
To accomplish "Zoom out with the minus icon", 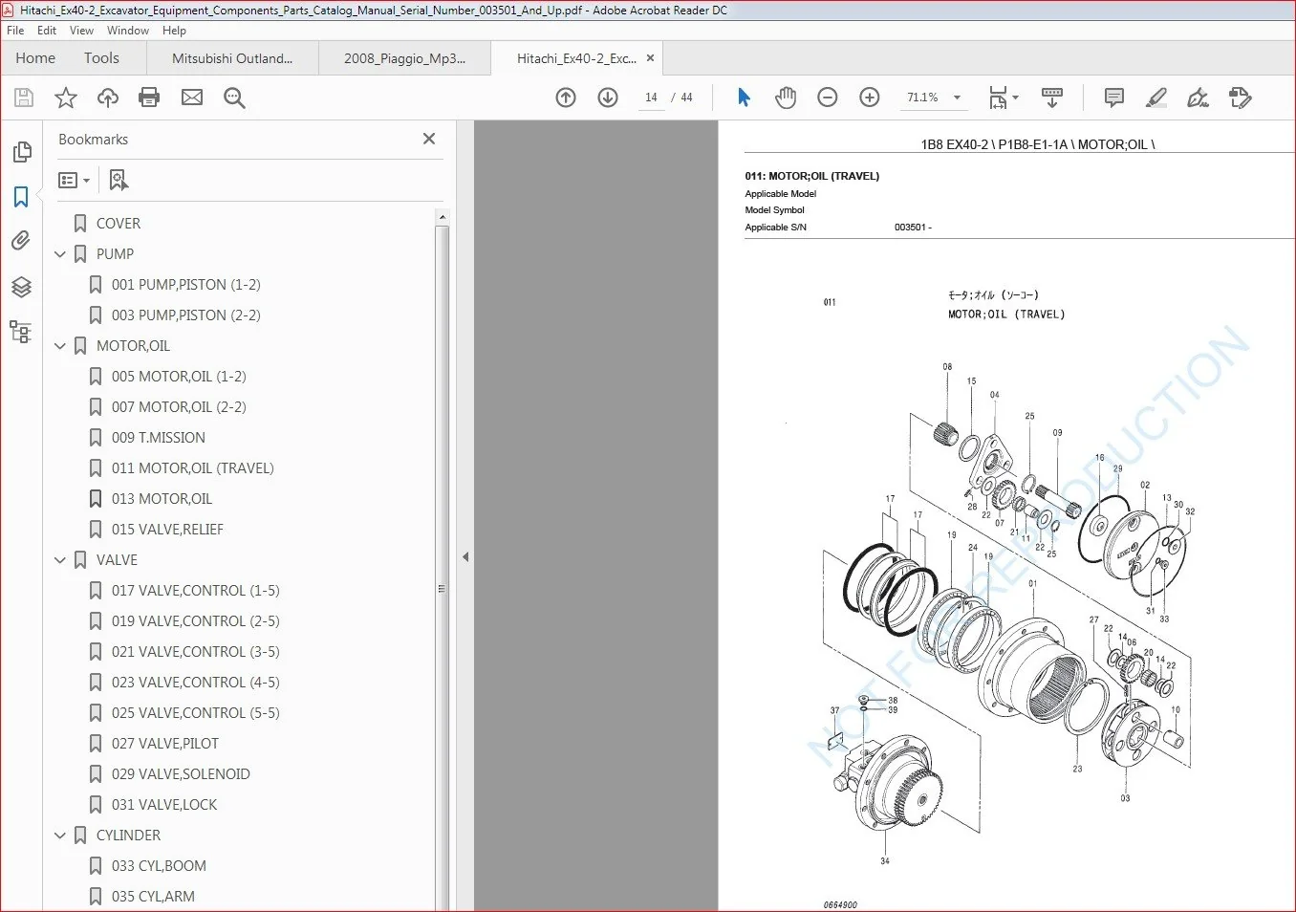I will [828, 98].
